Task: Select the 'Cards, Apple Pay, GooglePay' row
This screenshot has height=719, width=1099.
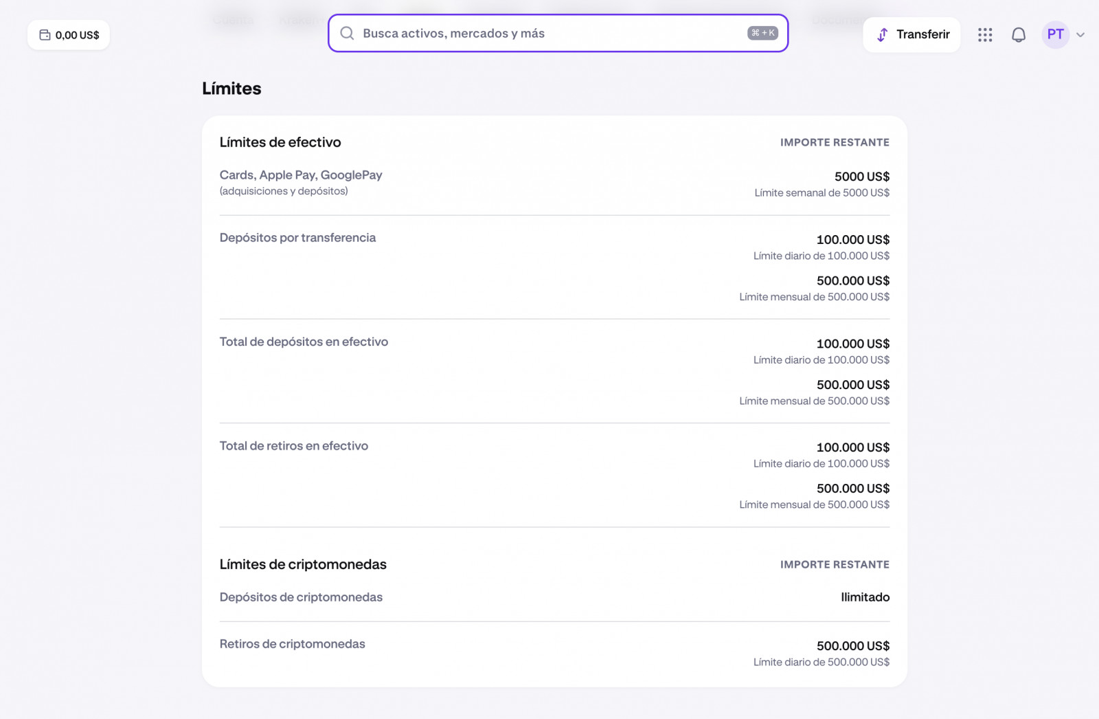Action: [x=301, y=175]
